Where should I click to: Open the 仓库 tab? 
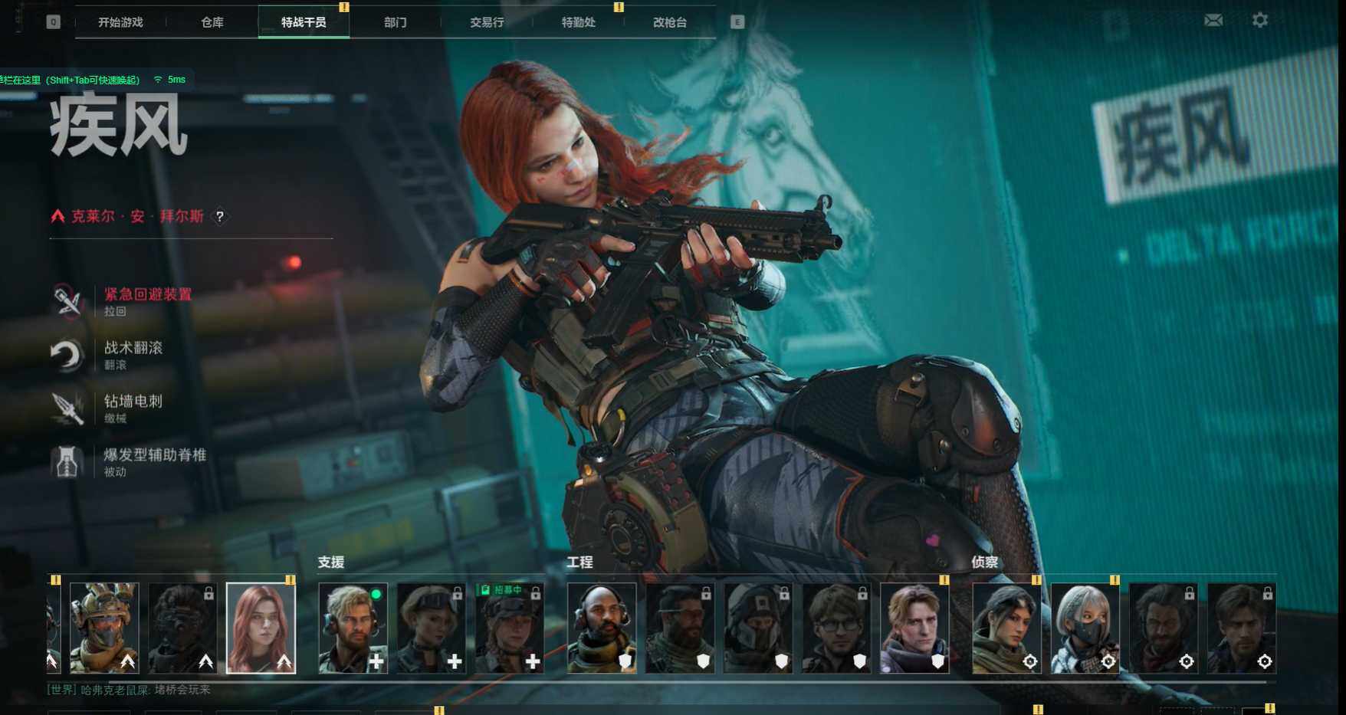point(212,22)
